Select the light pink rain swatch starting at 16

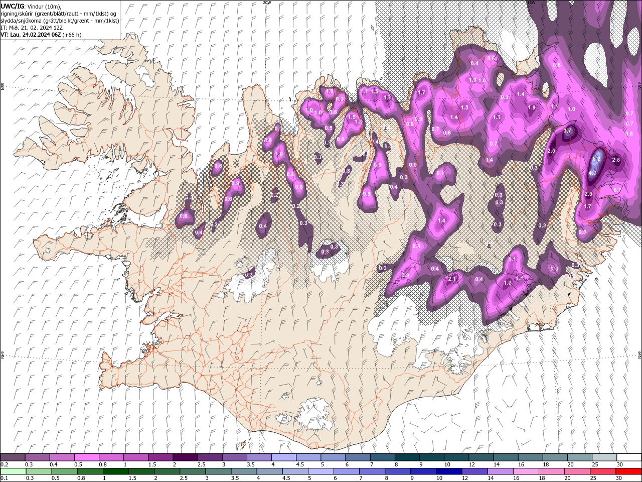(526, 471)
